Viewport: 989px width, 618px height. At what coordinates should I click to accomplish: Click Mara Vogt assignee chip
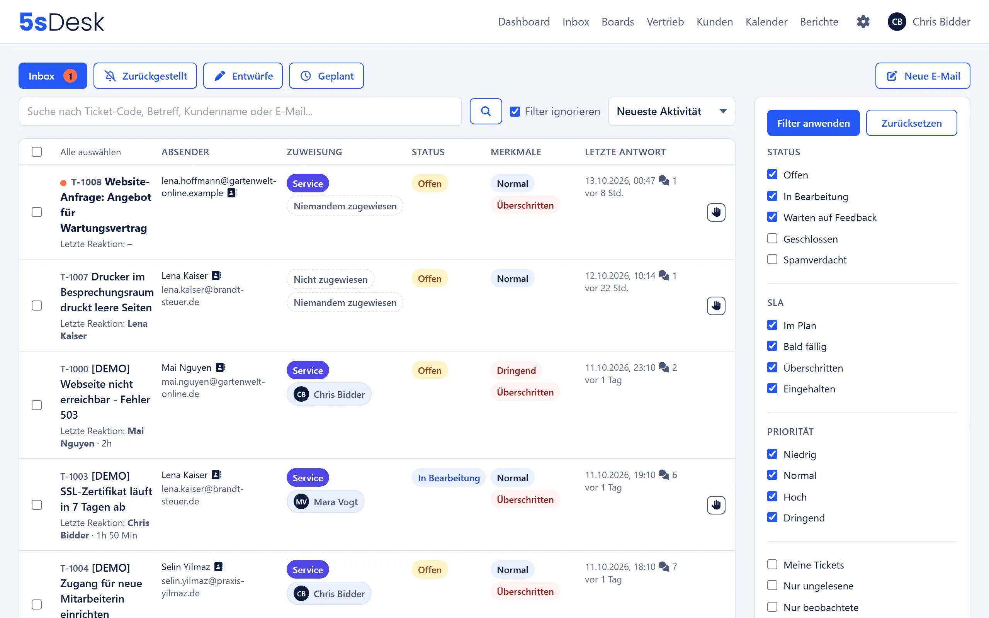point(325,501)
